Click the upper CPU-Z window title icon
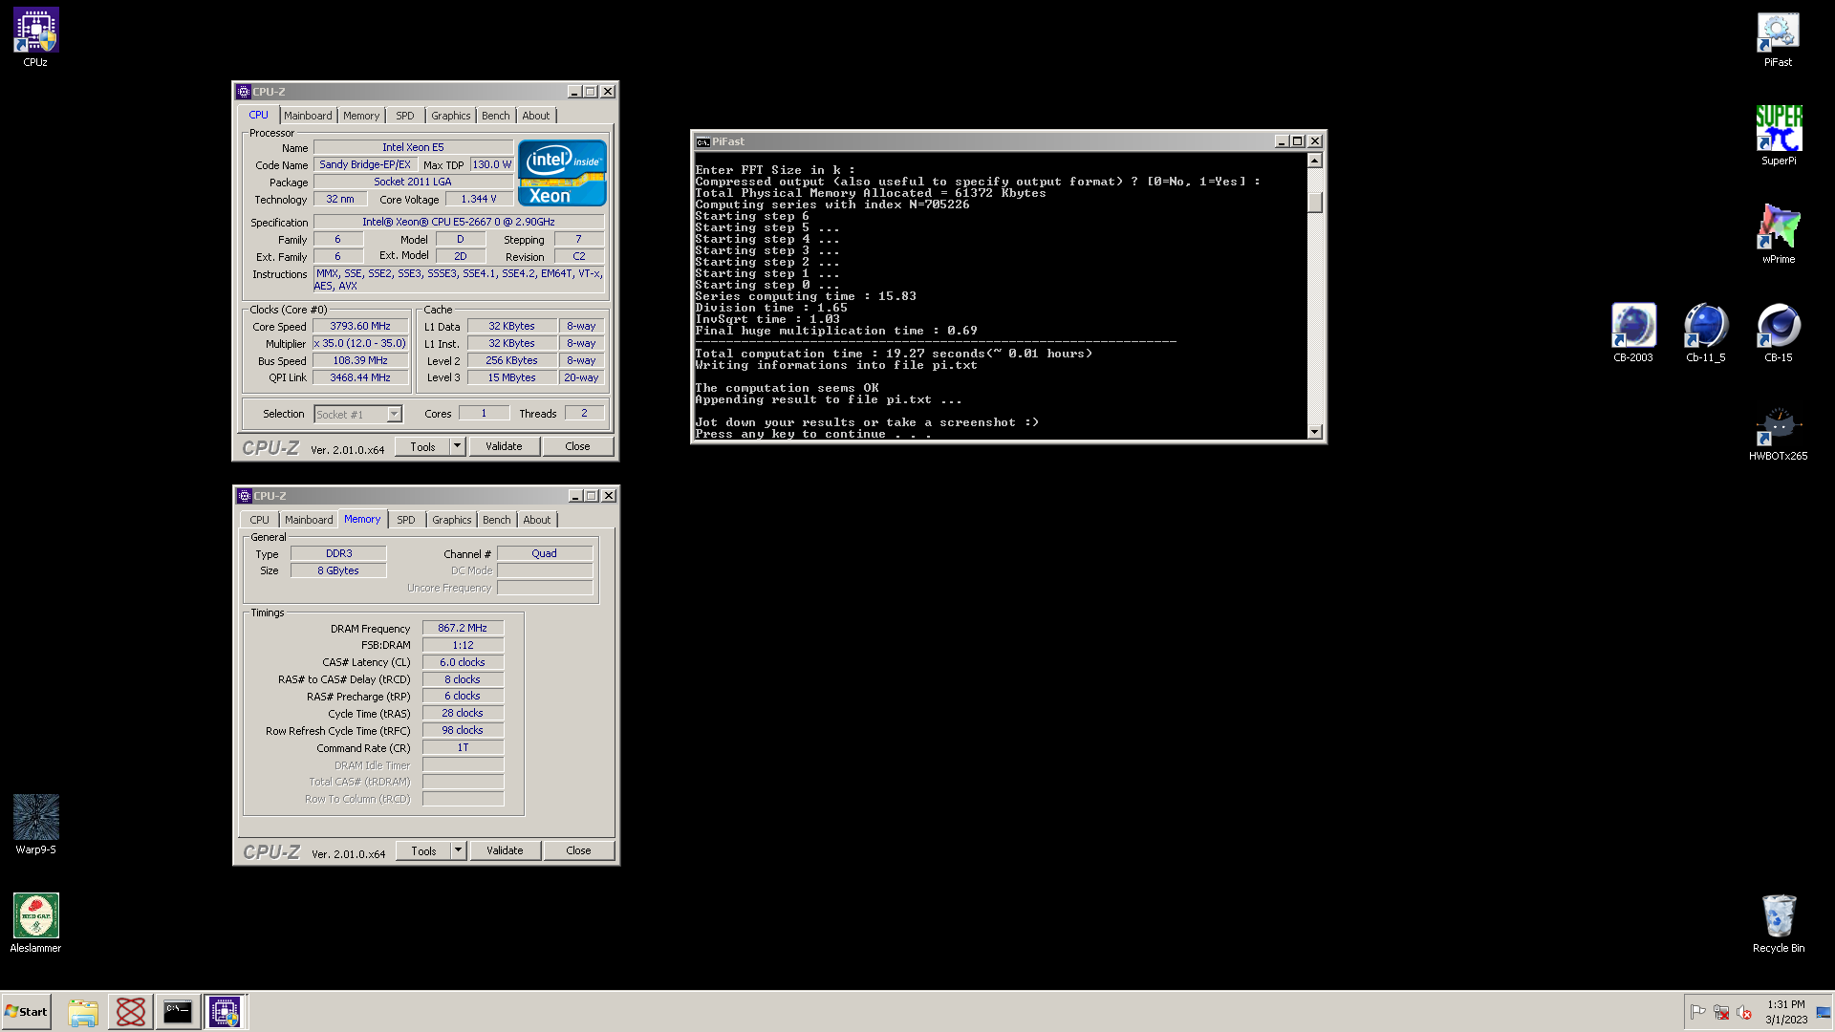 (x=244, y=92)
